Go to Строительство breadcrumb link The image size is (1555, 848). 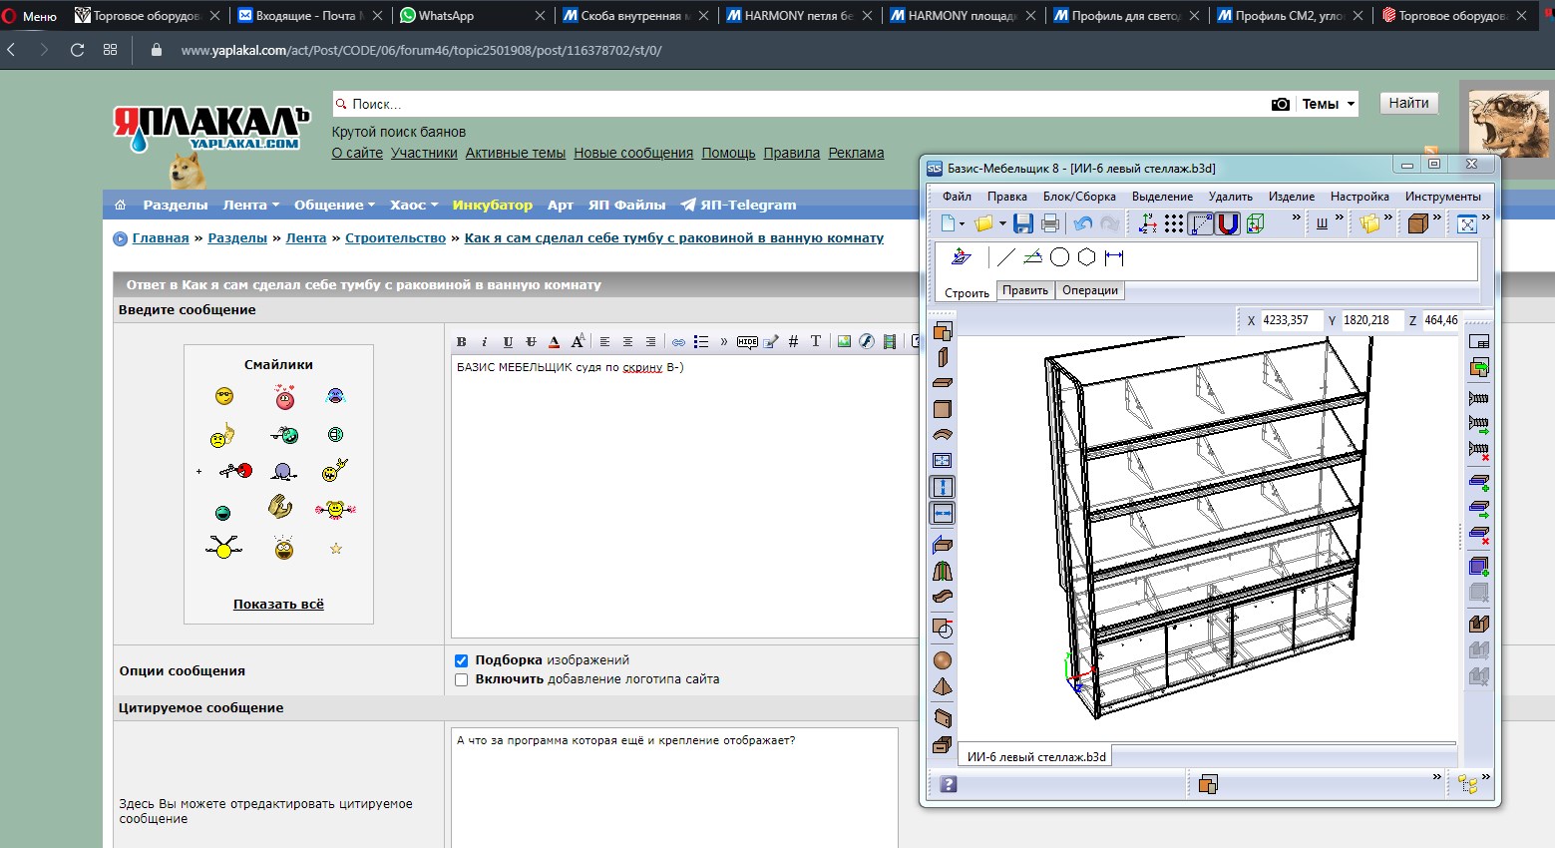(395, 237)
